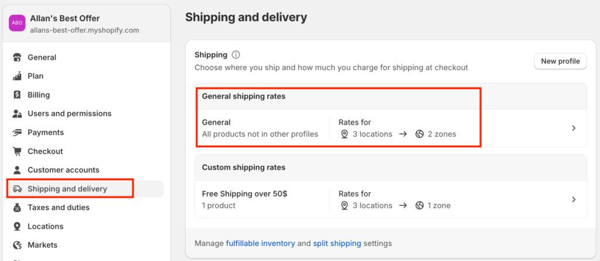Click the Taxes and duties icon
Image resolution: width=600 pixels, height=261 pixels.
pyautogui.click(x=17, y=207)
